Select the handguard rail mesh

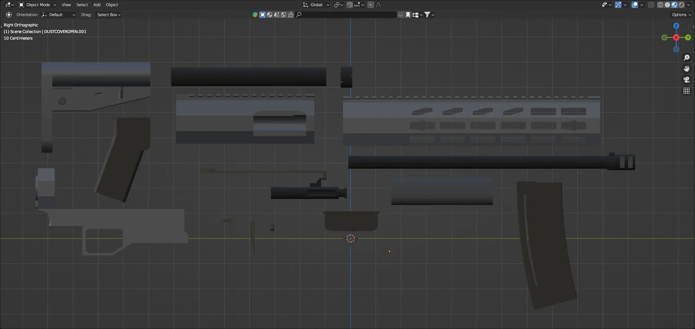point(471,121)
